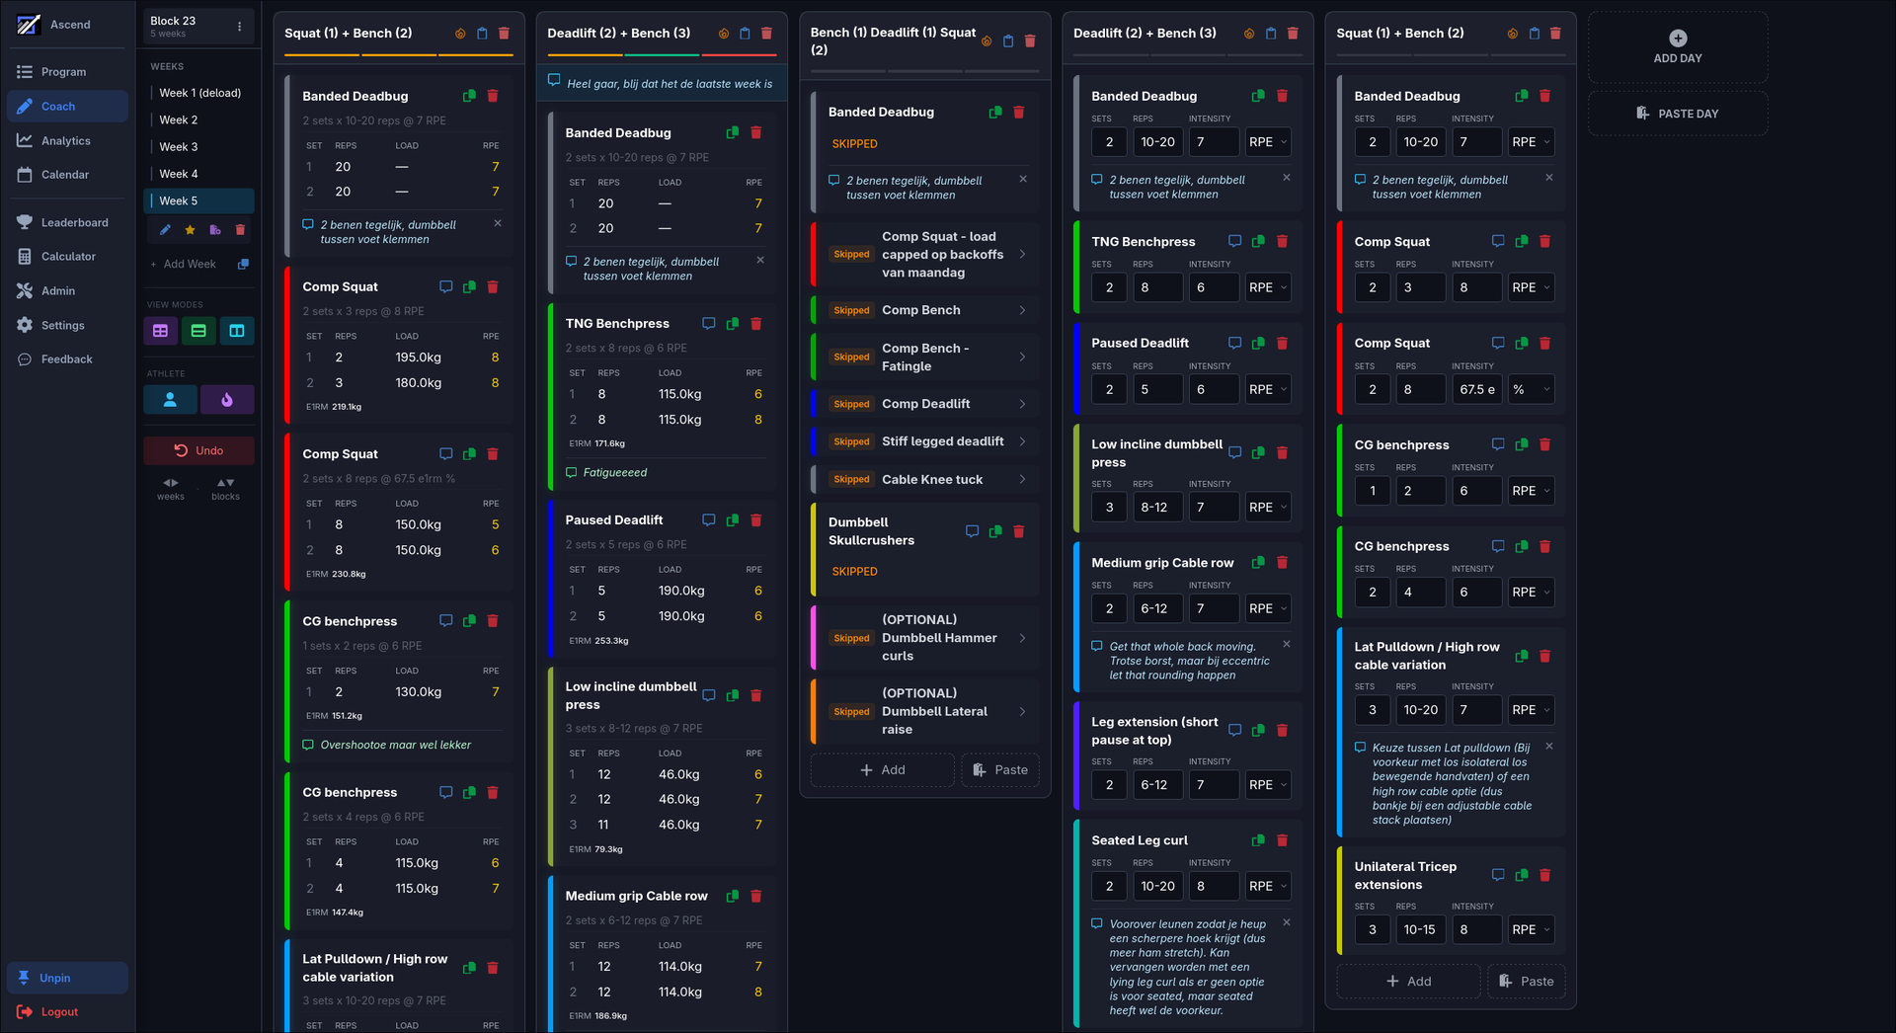The height and width of the screenshot is (1033, 1896).
Task: Select Week 2 in the weeks list
Action: [x=179, y=119]
